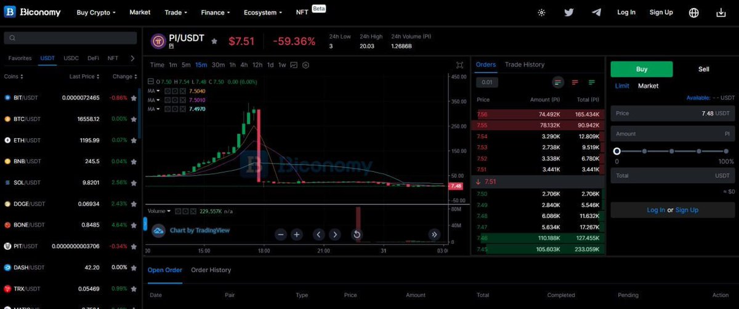Switch to the USDC market tab

coord(71,58)
